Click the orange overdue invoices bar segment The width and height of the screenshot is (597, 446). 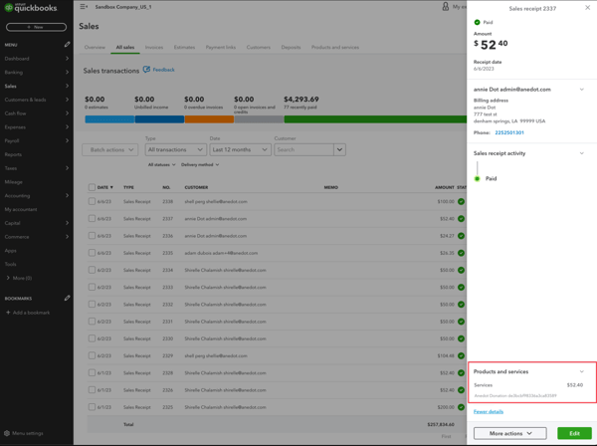tap(209, 119)
